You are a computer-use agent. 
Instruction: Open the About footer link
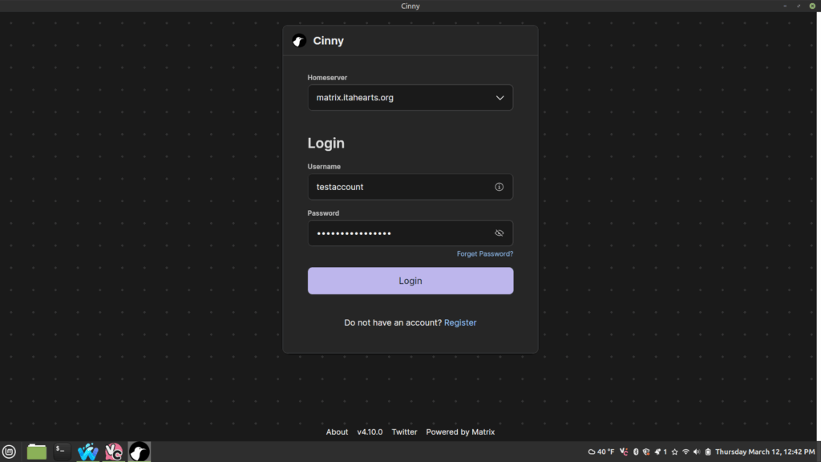(x=337, y=432)
